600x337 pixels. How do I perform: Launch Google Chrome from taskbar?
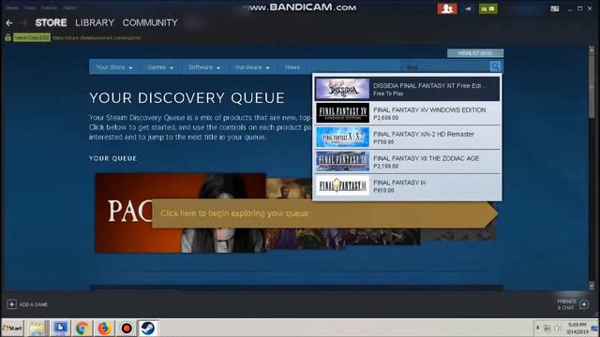pos(82,328)
